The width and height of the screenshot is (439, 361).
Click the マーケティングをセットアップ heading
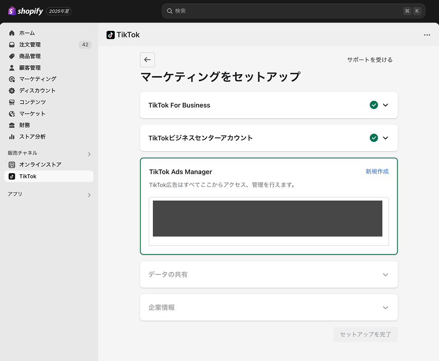220,77
